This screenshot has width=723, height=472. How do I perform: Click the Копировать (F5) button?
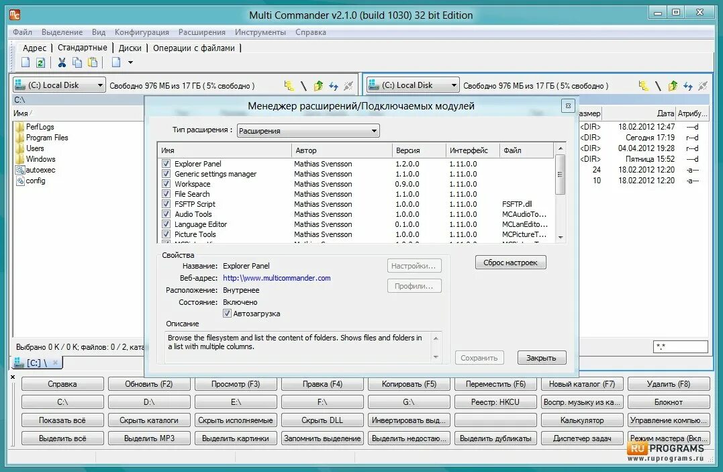[x=409, y=384]
